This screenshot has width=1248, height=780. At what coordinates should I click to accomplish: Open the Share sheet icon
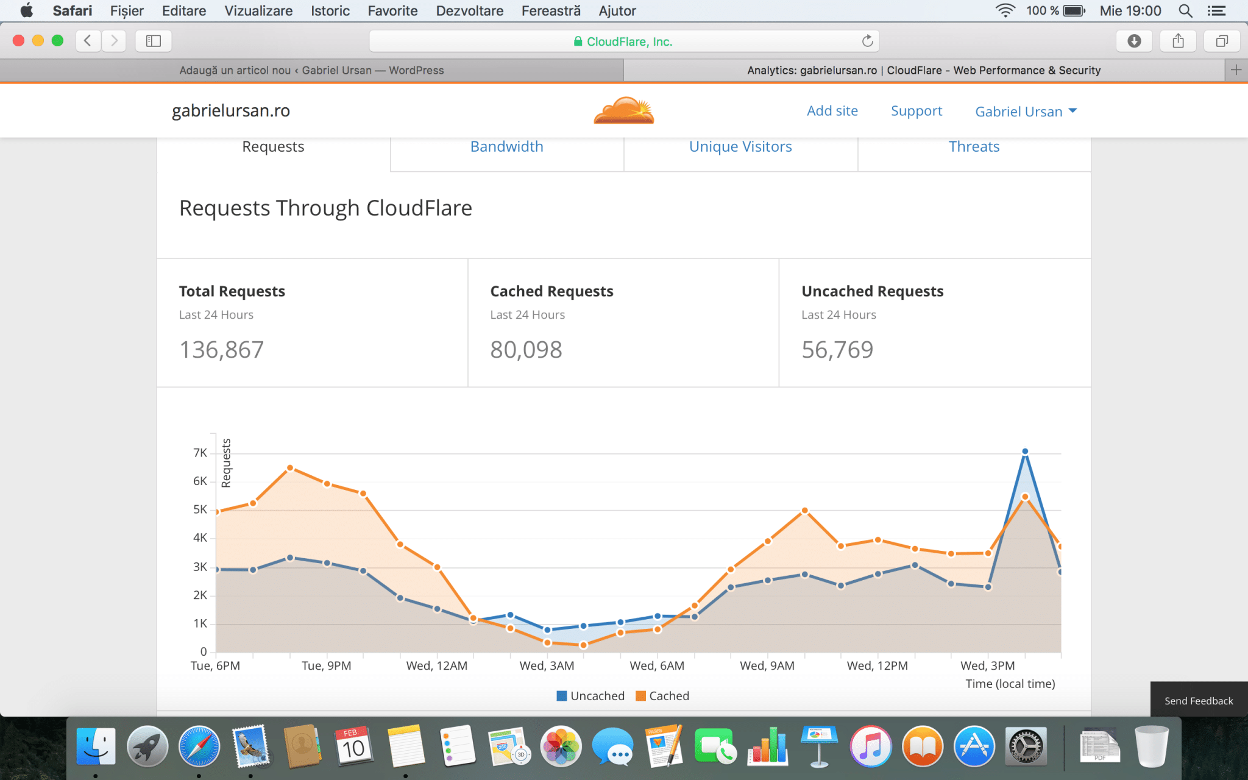click(1178, 41)
